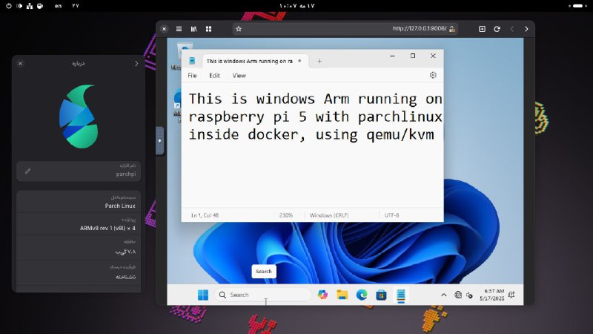Click the insecure connection padlock icon
The width and height of the screenshot is (593, 334).
[452, 29]
